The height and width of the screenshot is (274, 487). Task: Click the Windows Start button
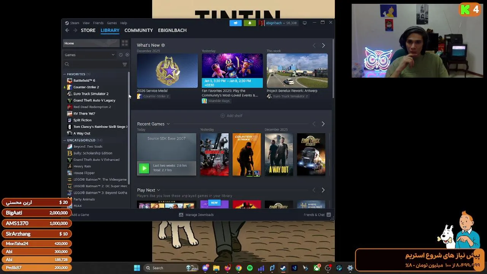coord(137,268)
